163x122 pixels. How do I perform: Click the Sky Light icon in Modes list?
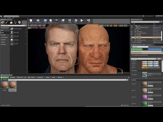(x=12, y=44)
